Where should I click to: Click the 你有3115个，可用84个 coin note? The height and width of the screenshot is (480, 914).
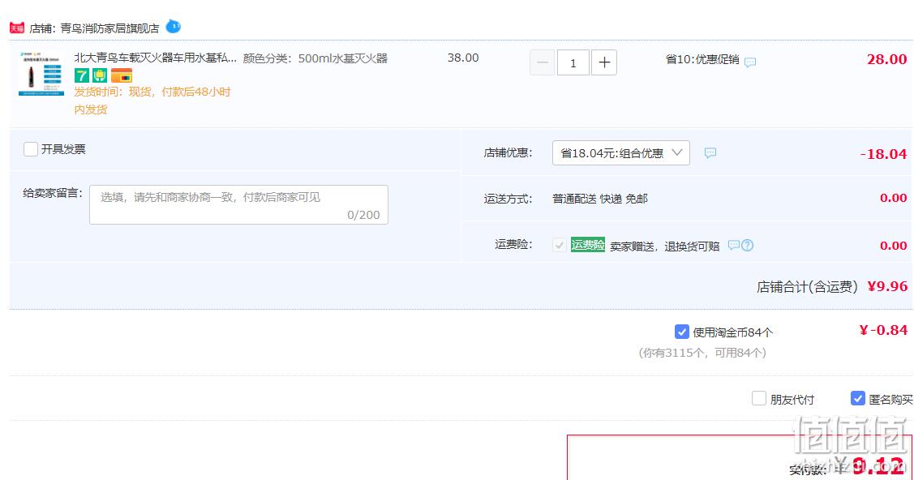pos(702,353)
